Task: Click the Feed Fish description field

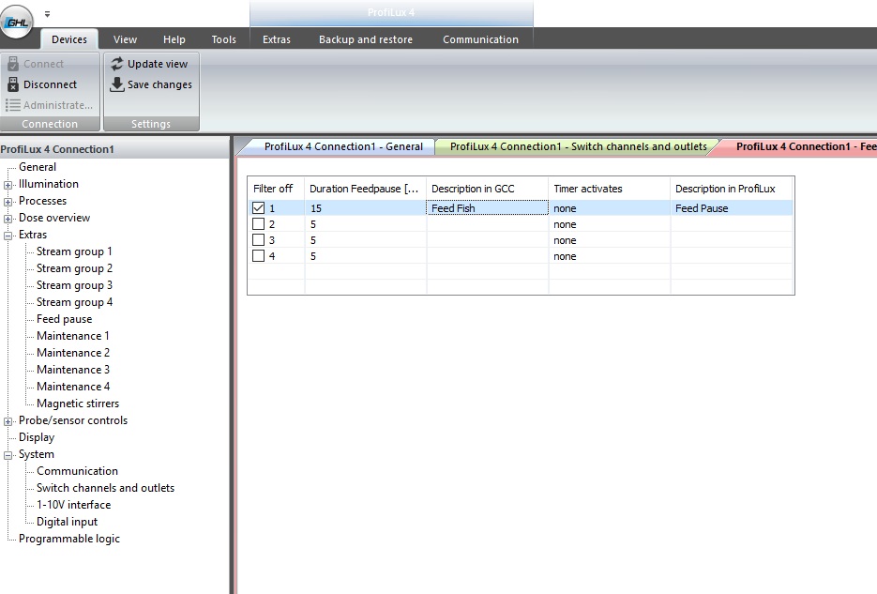Action: click(487, 208)
